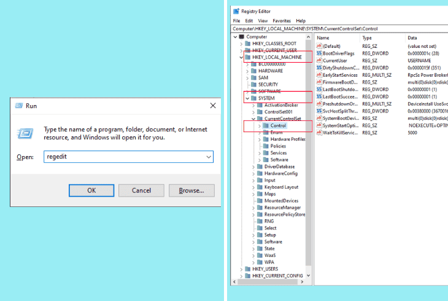The height and width of the screenshot is (301, 448).
Task: Expand the HKEY_USERS node
Action: pyautogui.click(x=241, y=269)
